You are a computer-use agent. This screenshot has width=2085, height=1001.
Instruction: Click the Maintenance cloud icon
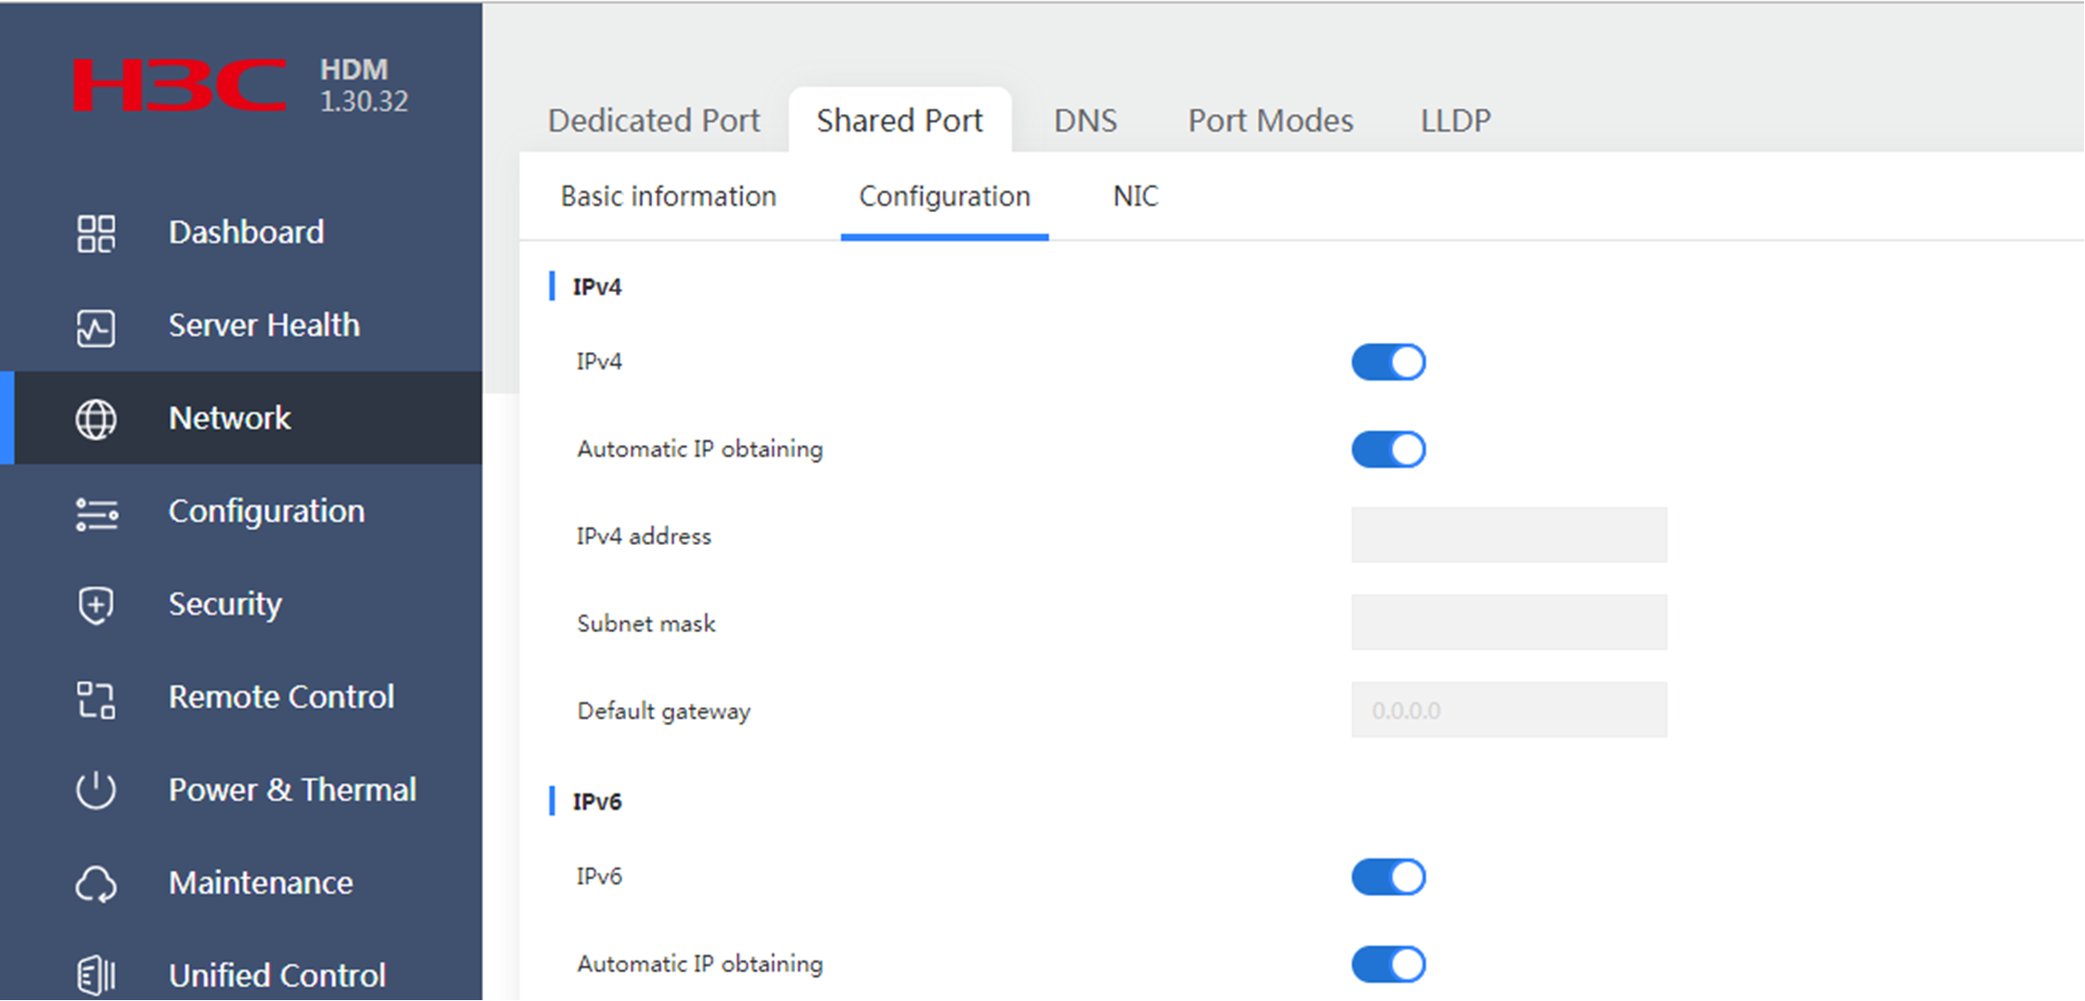tap(96, 884)
